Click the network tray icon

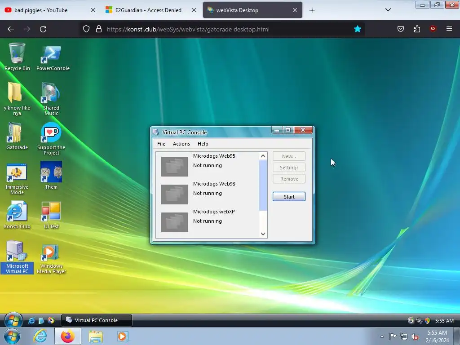(x=404, y=336)
